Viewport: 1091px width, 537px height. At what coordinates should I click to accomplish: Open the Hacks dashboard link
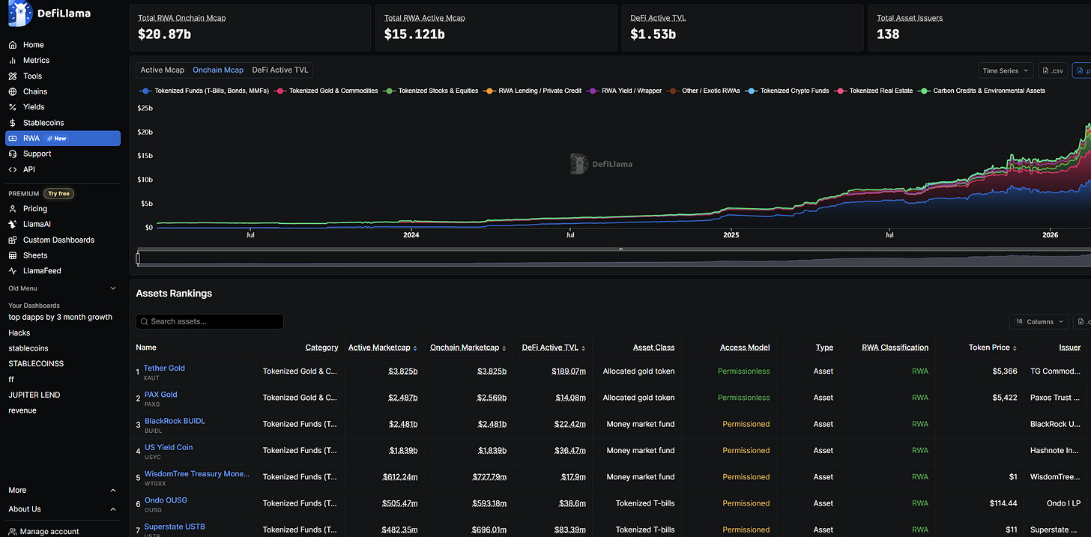19,333
